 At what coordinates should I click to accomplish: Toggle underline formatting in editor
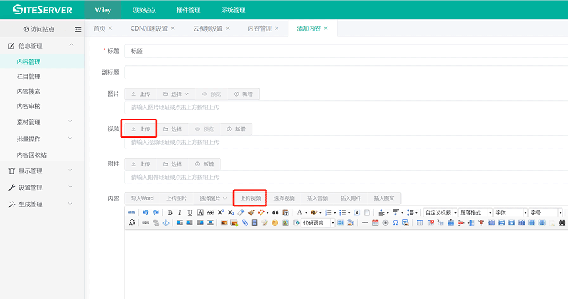coord(190,212)
